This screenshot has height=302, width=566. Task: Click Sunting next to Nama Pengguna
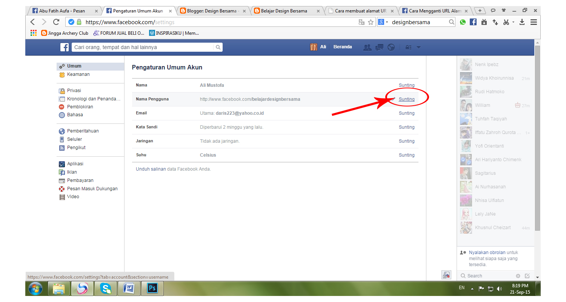(406, 99)
